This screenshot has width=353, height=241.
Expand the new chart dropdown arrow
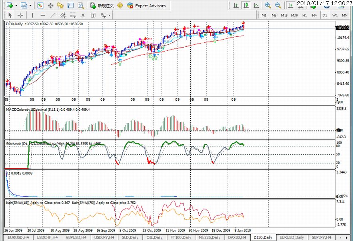click(x=16, y=6)
